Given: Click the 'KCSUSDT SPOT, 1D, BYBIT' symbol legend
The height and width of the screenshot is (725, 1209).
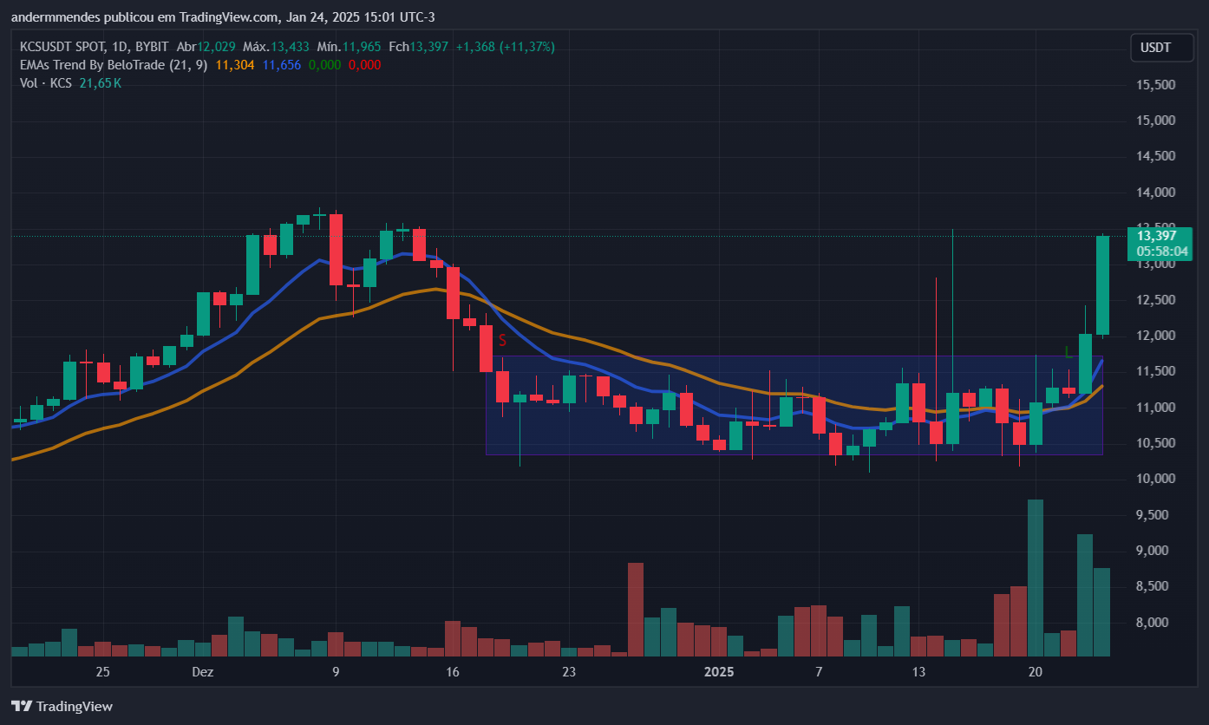Looking at the screenshot, I should pos(95,47).
